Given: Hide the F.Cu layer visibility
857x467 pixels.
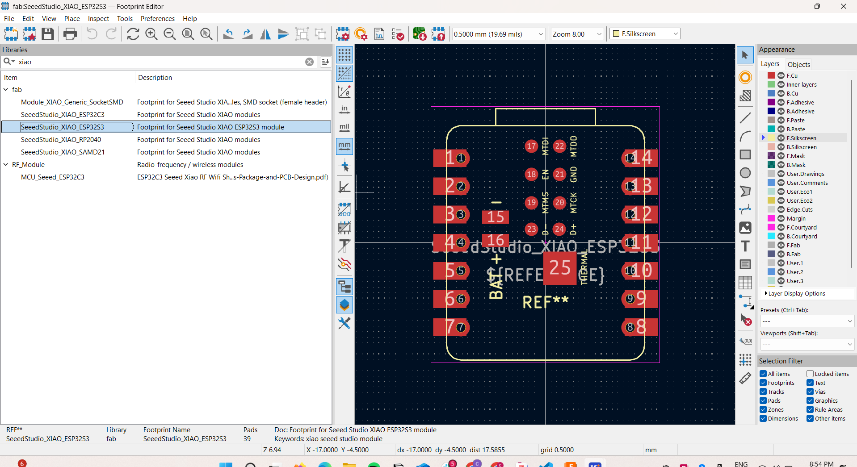Looking at the screenshot, I should [x=781, y=75].
